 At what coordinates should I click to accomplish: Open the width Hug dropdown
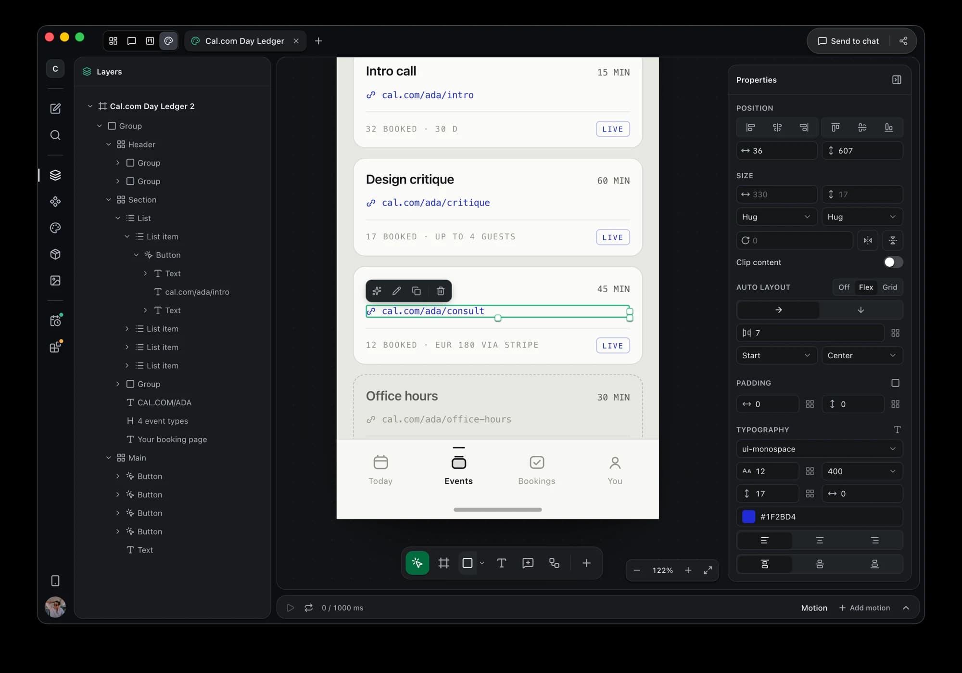(776, 217)
